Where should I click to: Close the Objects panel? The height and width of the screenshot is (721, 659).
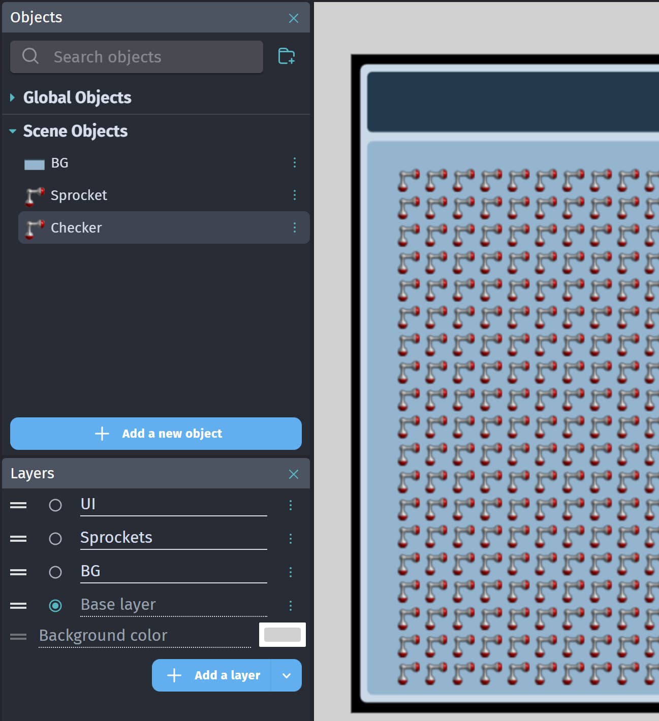(294, 18)
